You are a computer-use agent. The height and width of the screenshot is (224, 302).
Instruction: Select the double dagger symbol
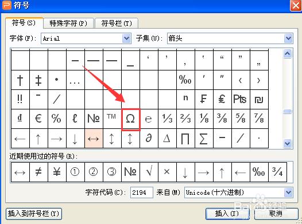pyautogui.click(x=38, y=80)
